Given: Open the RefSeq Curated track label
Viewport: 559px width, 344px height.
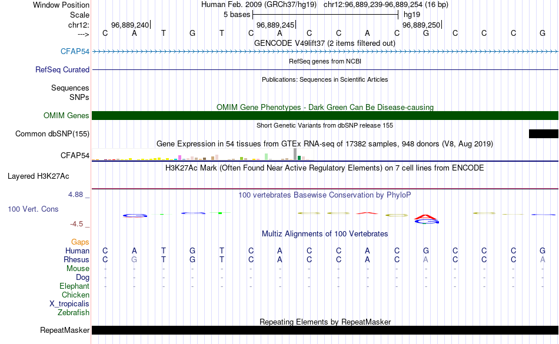Looking at the screenshot, I should (x=62, y=69).
